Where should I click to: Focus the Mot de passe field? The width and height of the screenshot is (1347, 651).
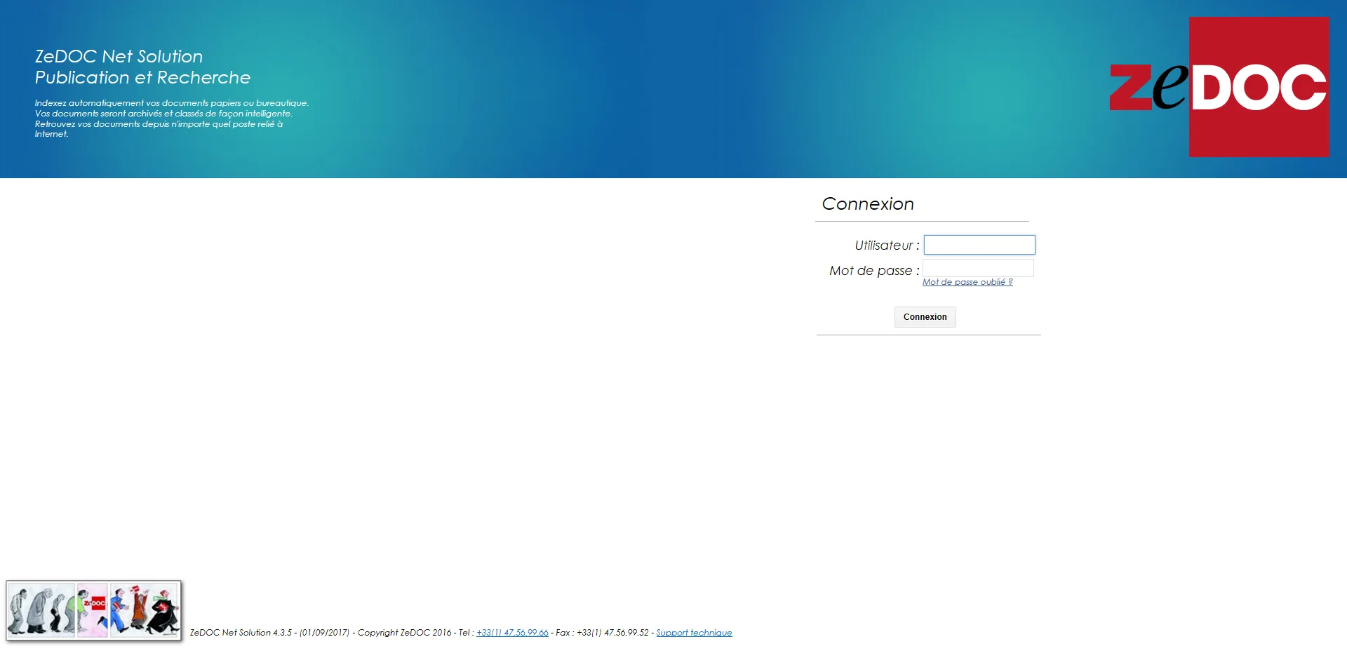pyautogui.click(x=978, y=268)
